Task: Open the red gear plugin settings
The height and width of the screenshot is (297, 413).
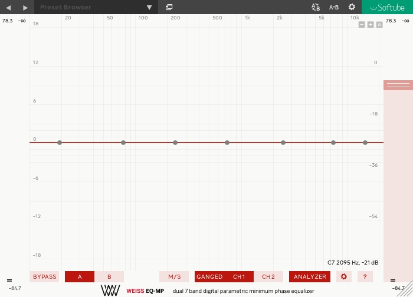Action: pyautogui.click(x=344, y=277)
